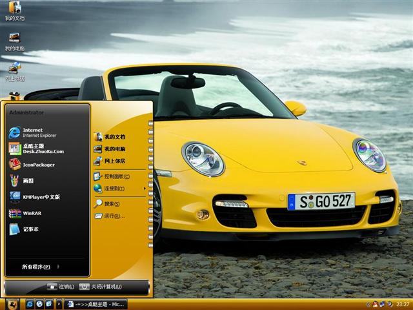Launch 记事本 (Notepad) from the Start menu
This screenshot has width=413, height=310.
point(29,229)
